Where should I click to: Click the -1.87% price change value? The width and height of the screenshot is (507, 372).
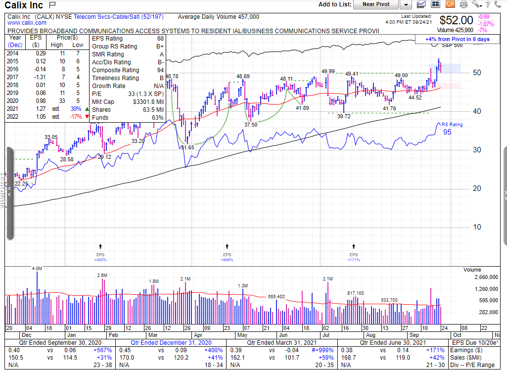pos(486,24)
